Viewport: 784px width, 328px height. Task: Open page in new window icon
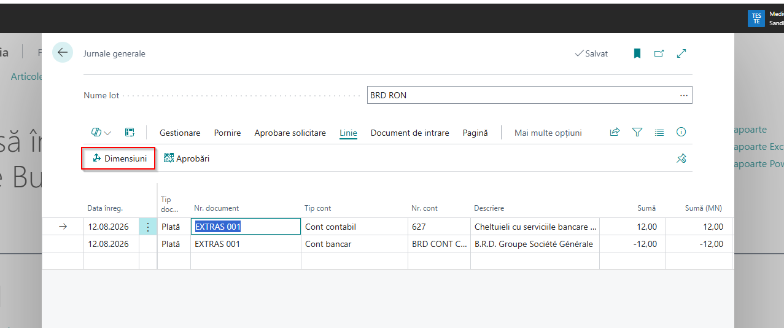point(659,53)
